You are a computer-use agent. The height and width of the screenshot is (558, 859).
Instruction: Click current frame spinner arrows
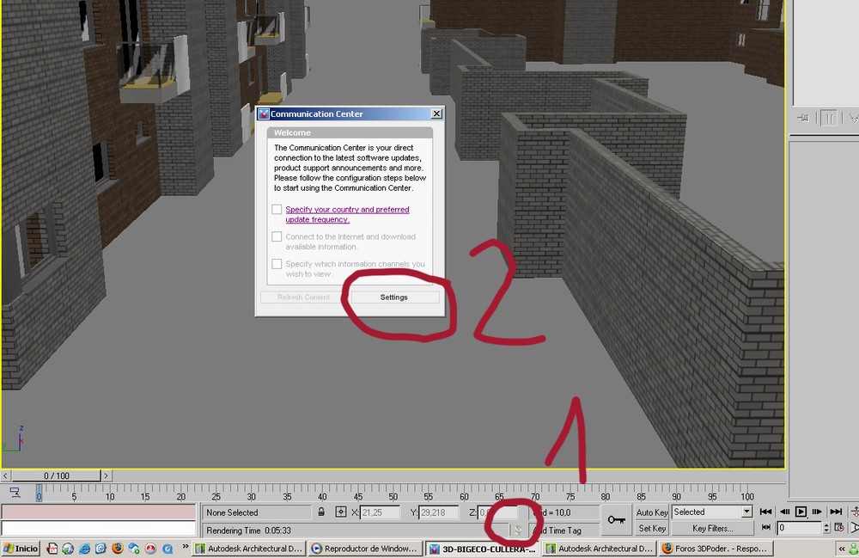(x=826, y=528)
